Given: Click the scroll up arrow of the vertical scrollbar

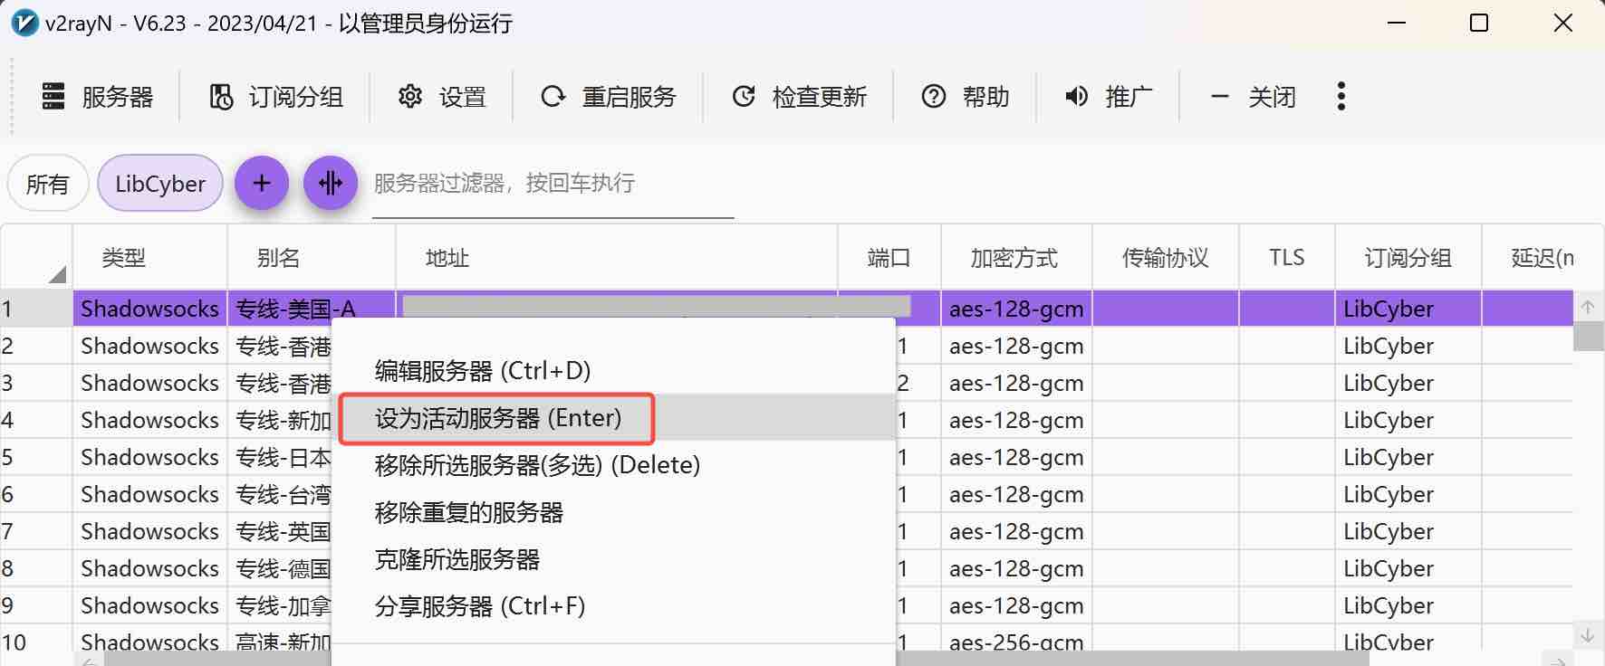Looking at the screenshot, I should pyautogui.click(x=1588, y=307).
